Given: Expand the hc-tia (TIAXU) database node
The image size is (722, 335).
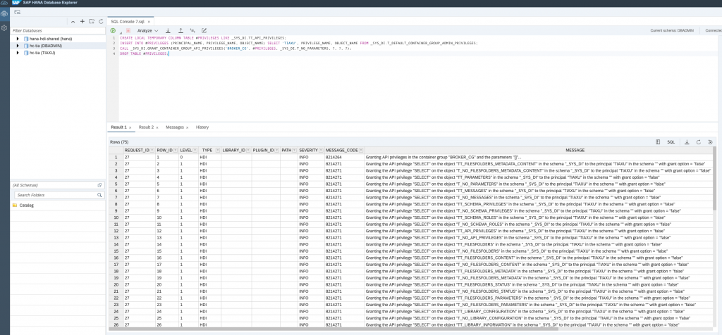Looking at the screenshot, I should click(x=18, y=53).
